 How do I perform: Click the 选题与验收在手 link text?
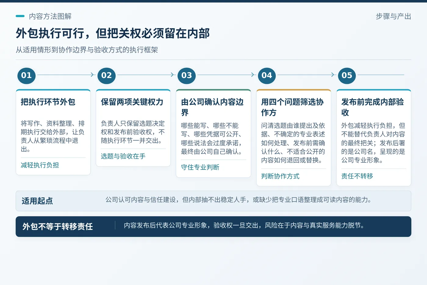[x=123, y=156]
